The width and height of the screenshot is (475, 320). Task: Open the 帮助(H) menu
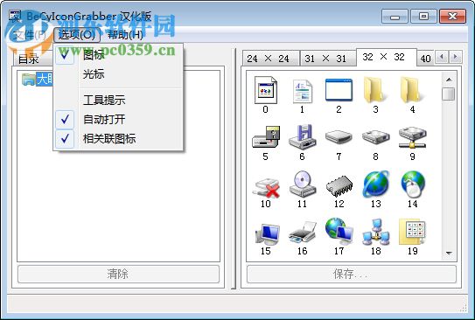[x=125, y=35]
